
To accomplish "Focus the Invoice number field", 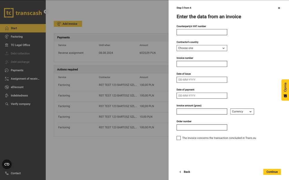I will pyautogui.click(x=202, y=64).
